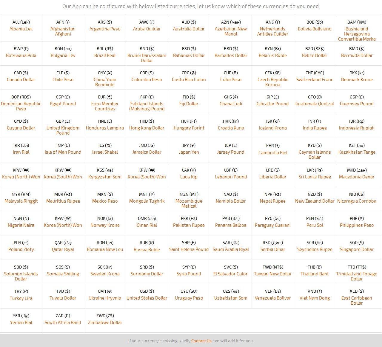Select the Albania Lek currency
This screenshot has height=347, width=382.
(21, 29)
